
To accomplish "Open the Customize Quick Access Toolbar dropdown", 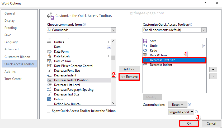I will (x=204, y=30).
